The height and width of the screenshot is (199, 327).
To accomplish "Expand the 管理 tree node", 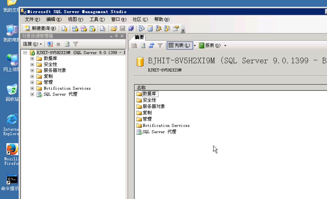I will (32, 82).
